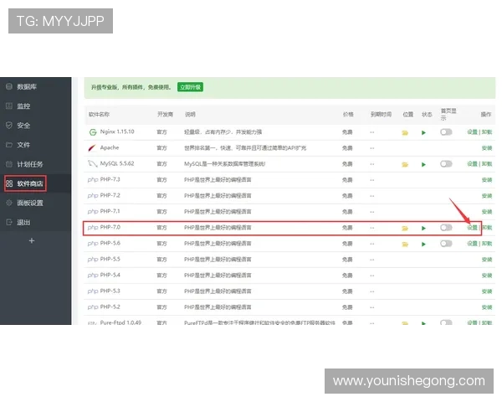The width and height of the screenshot is (502, 402).
Task: Click the php logo beside PHP-5.5
Action: 93,260
